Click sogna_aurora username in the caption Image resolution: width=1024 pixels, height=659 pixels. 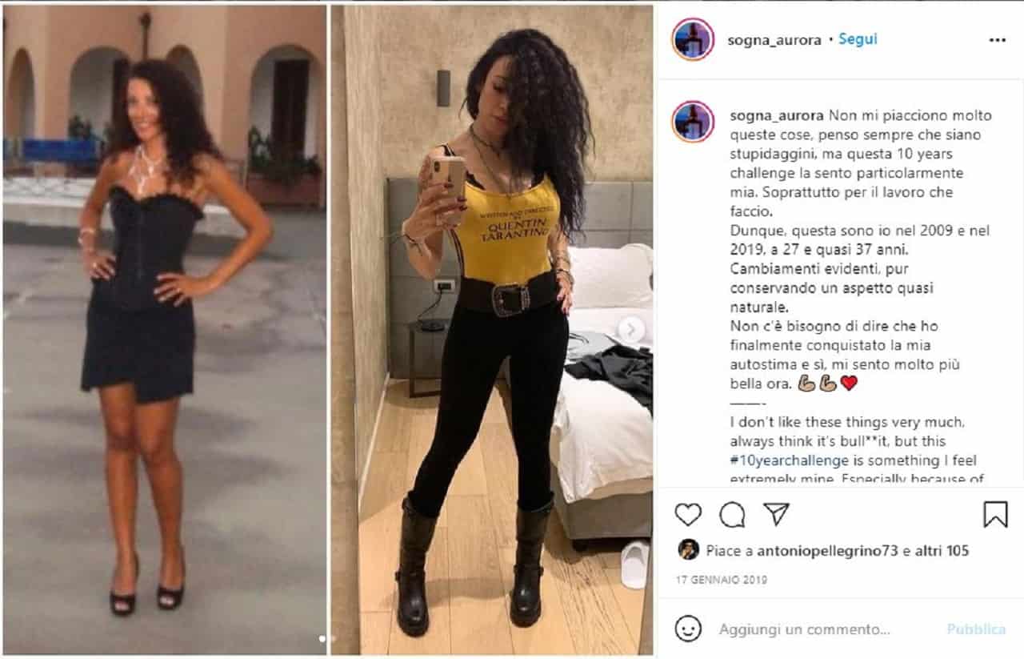point(775,116)
